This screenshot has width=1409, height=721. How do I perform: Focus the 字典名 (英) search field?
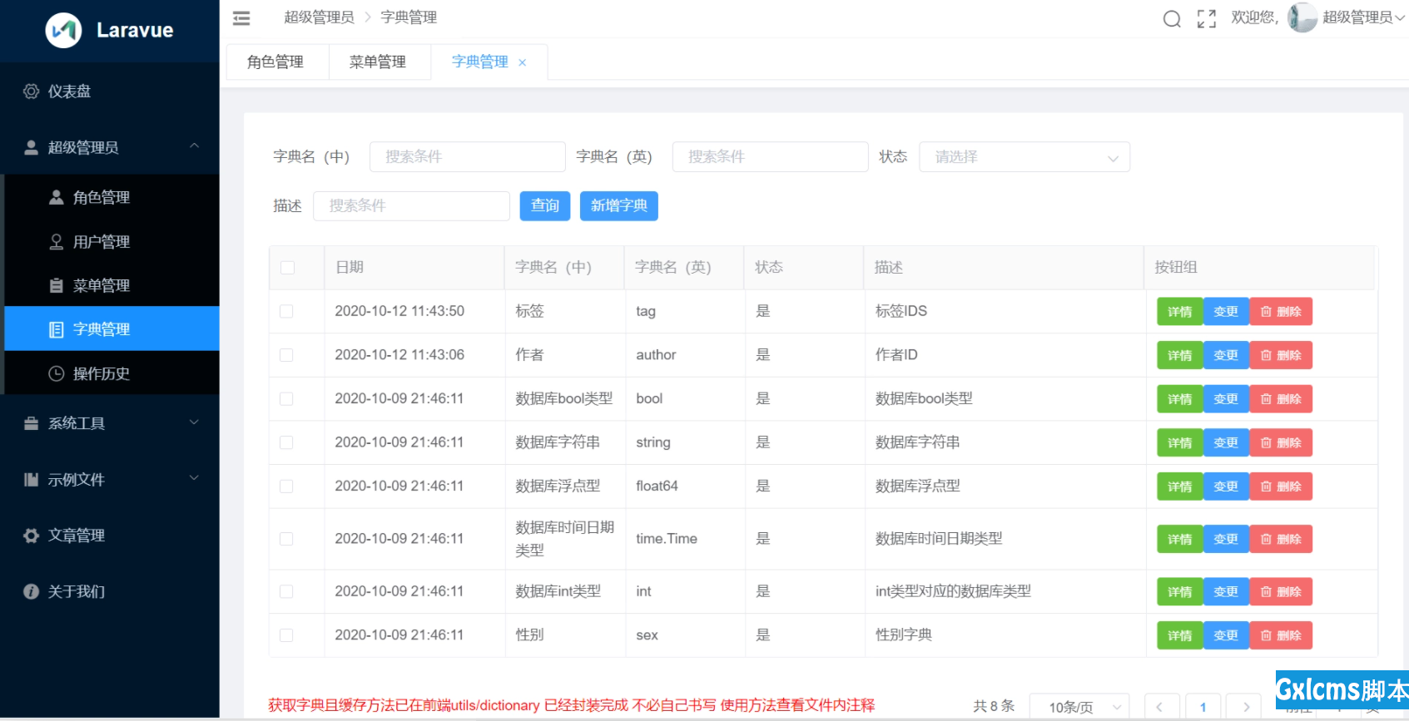(x=771, y=157)
